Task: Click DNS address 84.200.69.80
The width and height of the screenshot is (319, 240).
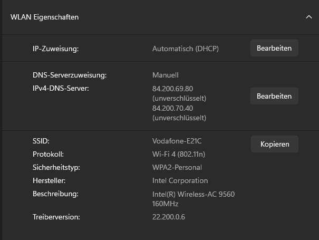Action: pos(172,88)
